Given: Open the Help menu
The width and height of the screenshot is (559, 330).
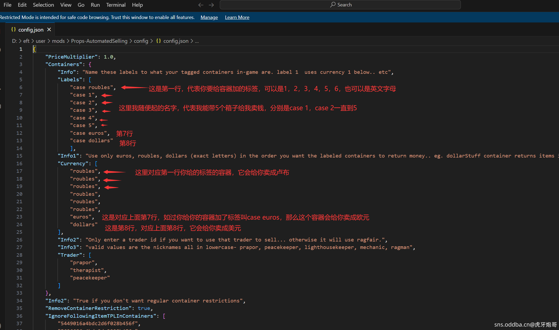Looking at the screenshot, I should click(137, 5).
